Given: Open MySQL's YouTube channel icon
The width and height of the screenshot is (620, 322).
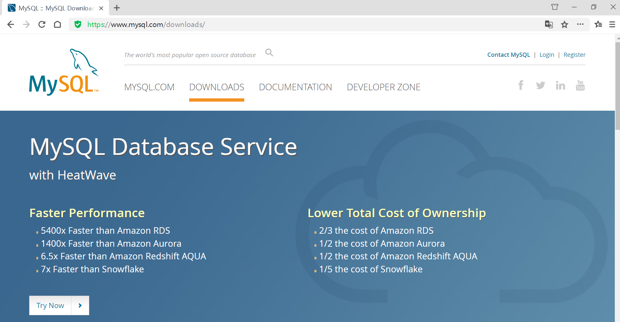Looking at the screenshot, I should [x=580, y=85].
